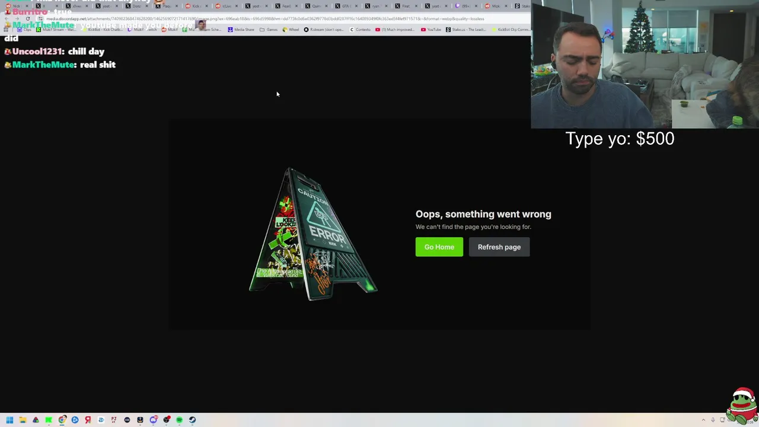The image size is (759, 427).
Task: Switch to the GTA browser tab
Action: [x=346, y=6]
